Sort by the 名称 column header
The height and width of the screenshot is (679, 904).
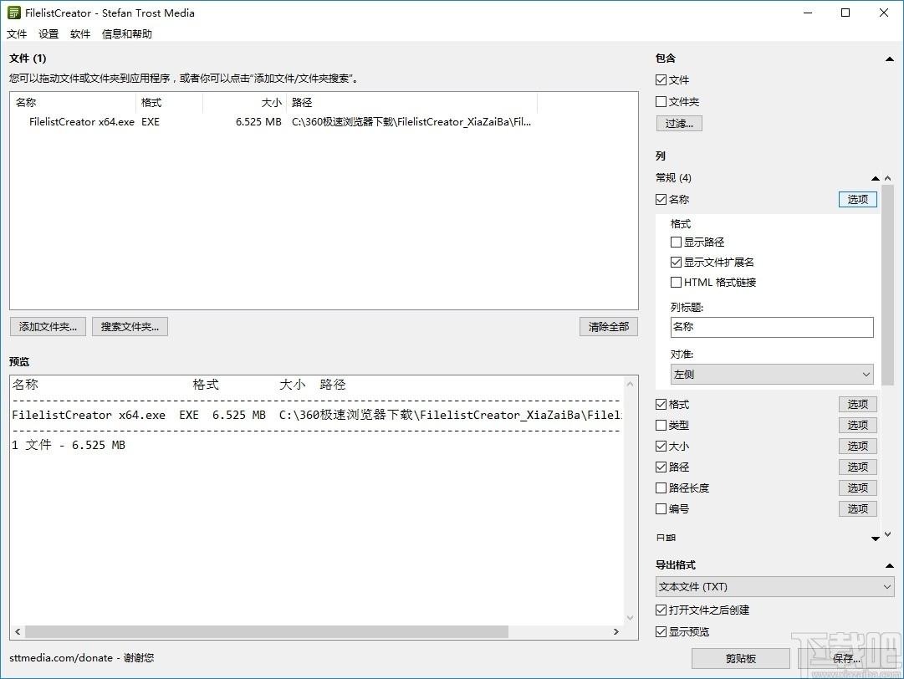pos(74,103)
